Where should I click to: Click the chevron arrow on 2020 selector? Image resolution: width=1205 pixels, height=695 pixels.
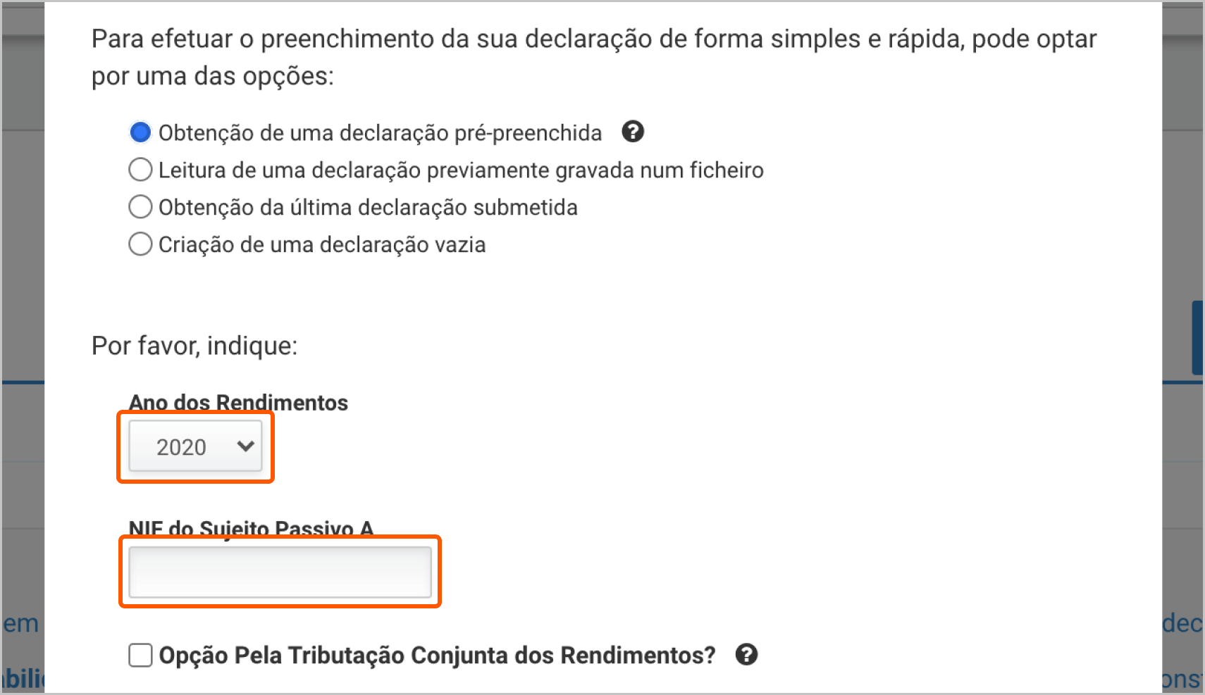(x=245, y=446)
